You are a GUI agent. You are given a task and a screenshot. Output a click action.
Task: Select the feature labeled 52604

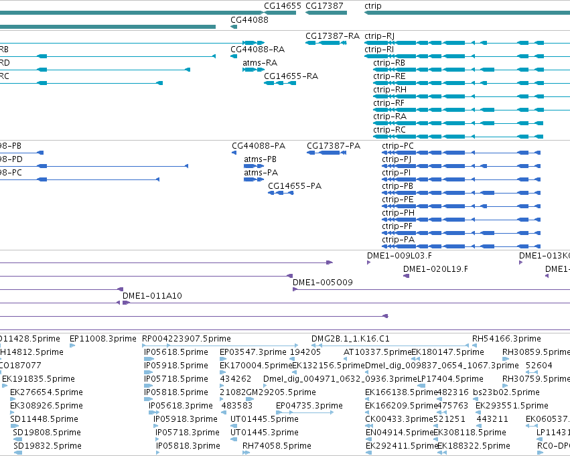pos(539,366)
